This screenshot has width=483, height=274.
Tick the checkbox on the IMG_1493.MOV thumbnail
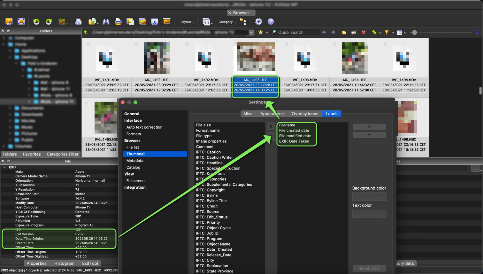pyautogui.click(x=286, y=44)
